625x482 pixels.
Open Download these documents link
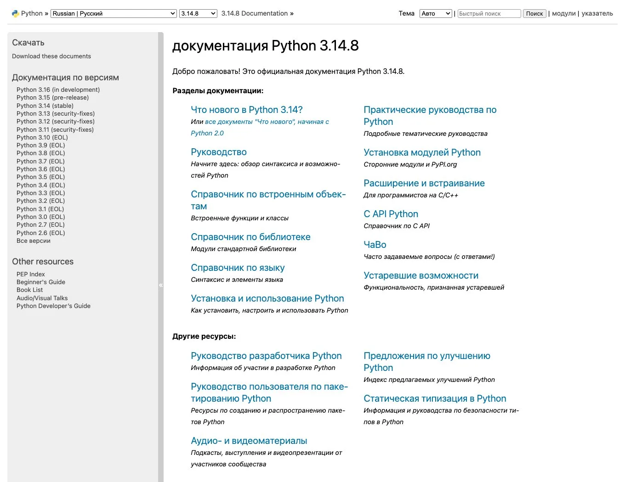51,56
